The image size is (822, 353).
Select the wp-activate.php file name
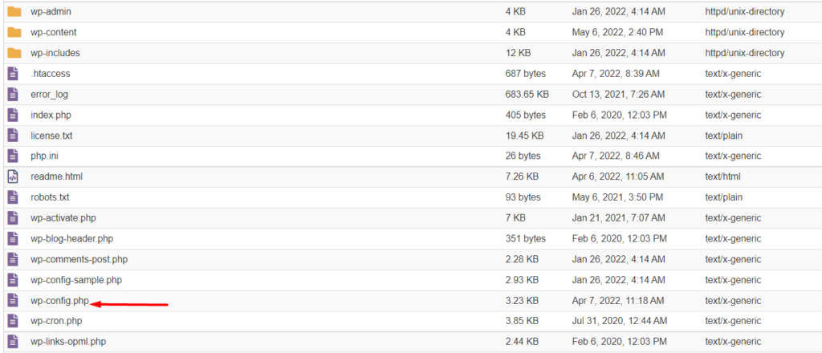63,218
